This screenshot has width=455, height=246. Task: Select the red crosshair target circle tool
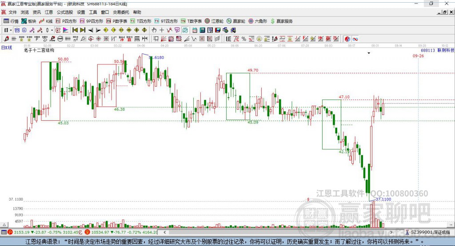[x=91, y=39]
